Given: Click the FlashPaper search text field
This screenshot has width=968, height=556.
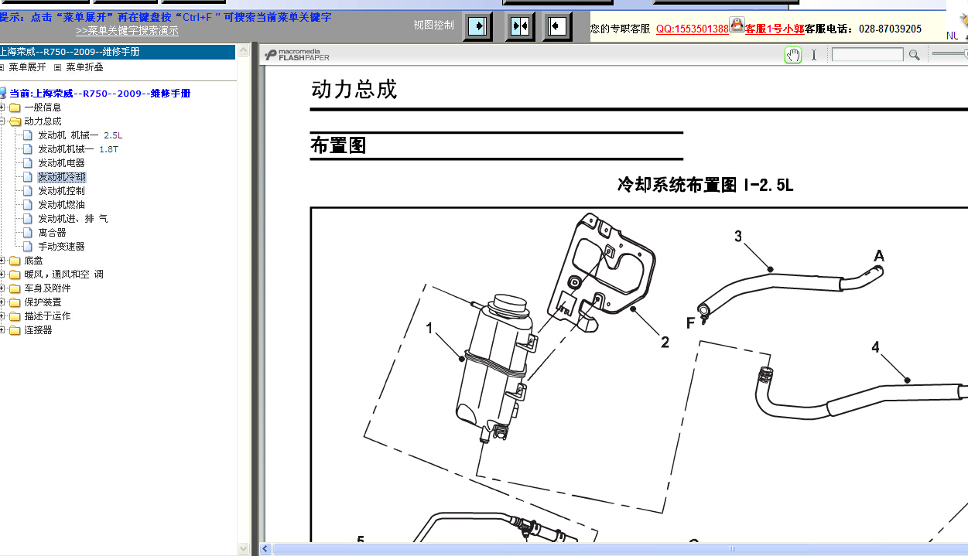Looking at the screenshot, I should tap(867, 55).
